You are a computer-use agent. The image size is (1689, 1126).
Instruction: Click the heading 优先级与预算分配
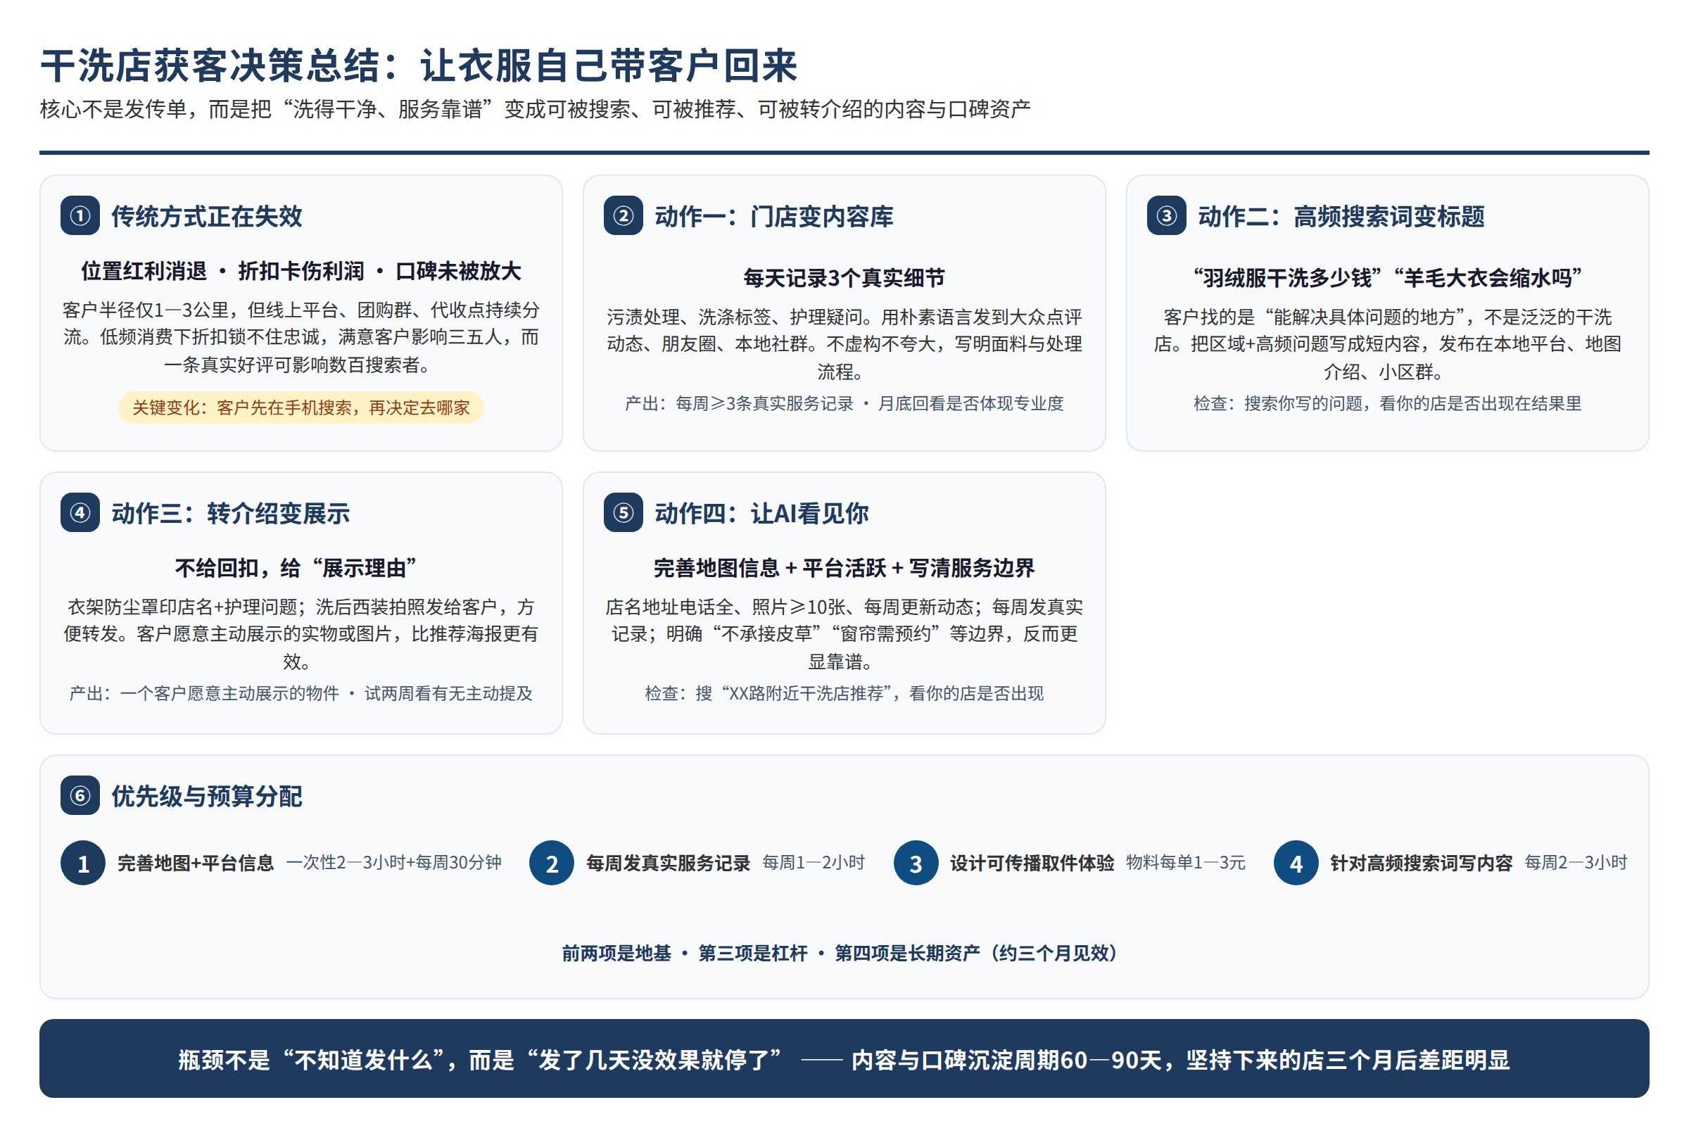[207, 797]
